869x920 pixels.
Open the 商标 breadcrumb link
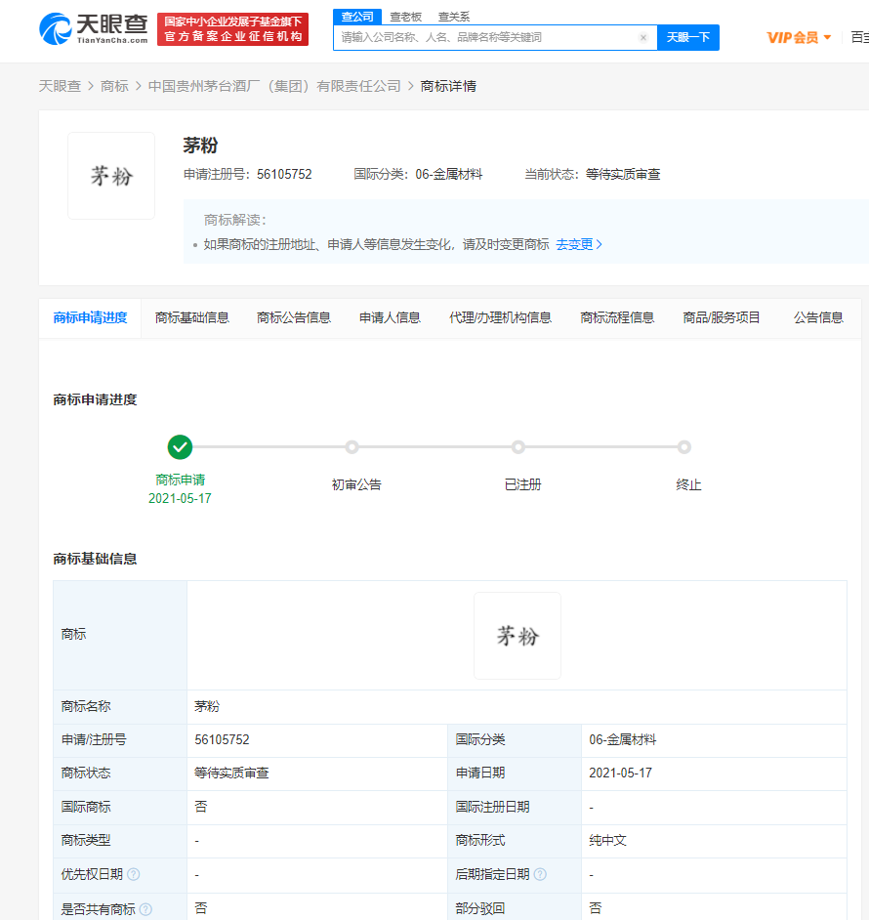coord(114,86)
